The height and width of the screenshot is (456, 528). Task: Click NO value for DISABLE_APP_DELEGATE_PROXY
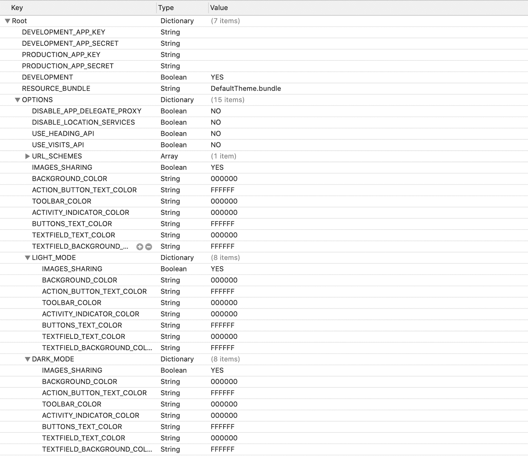pyautogui.click(x=216, y=111)
